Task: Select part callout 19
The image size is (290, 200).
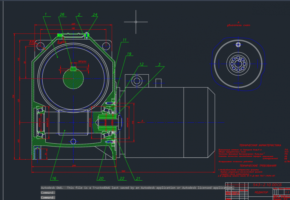Action: (x=129, y=54)
